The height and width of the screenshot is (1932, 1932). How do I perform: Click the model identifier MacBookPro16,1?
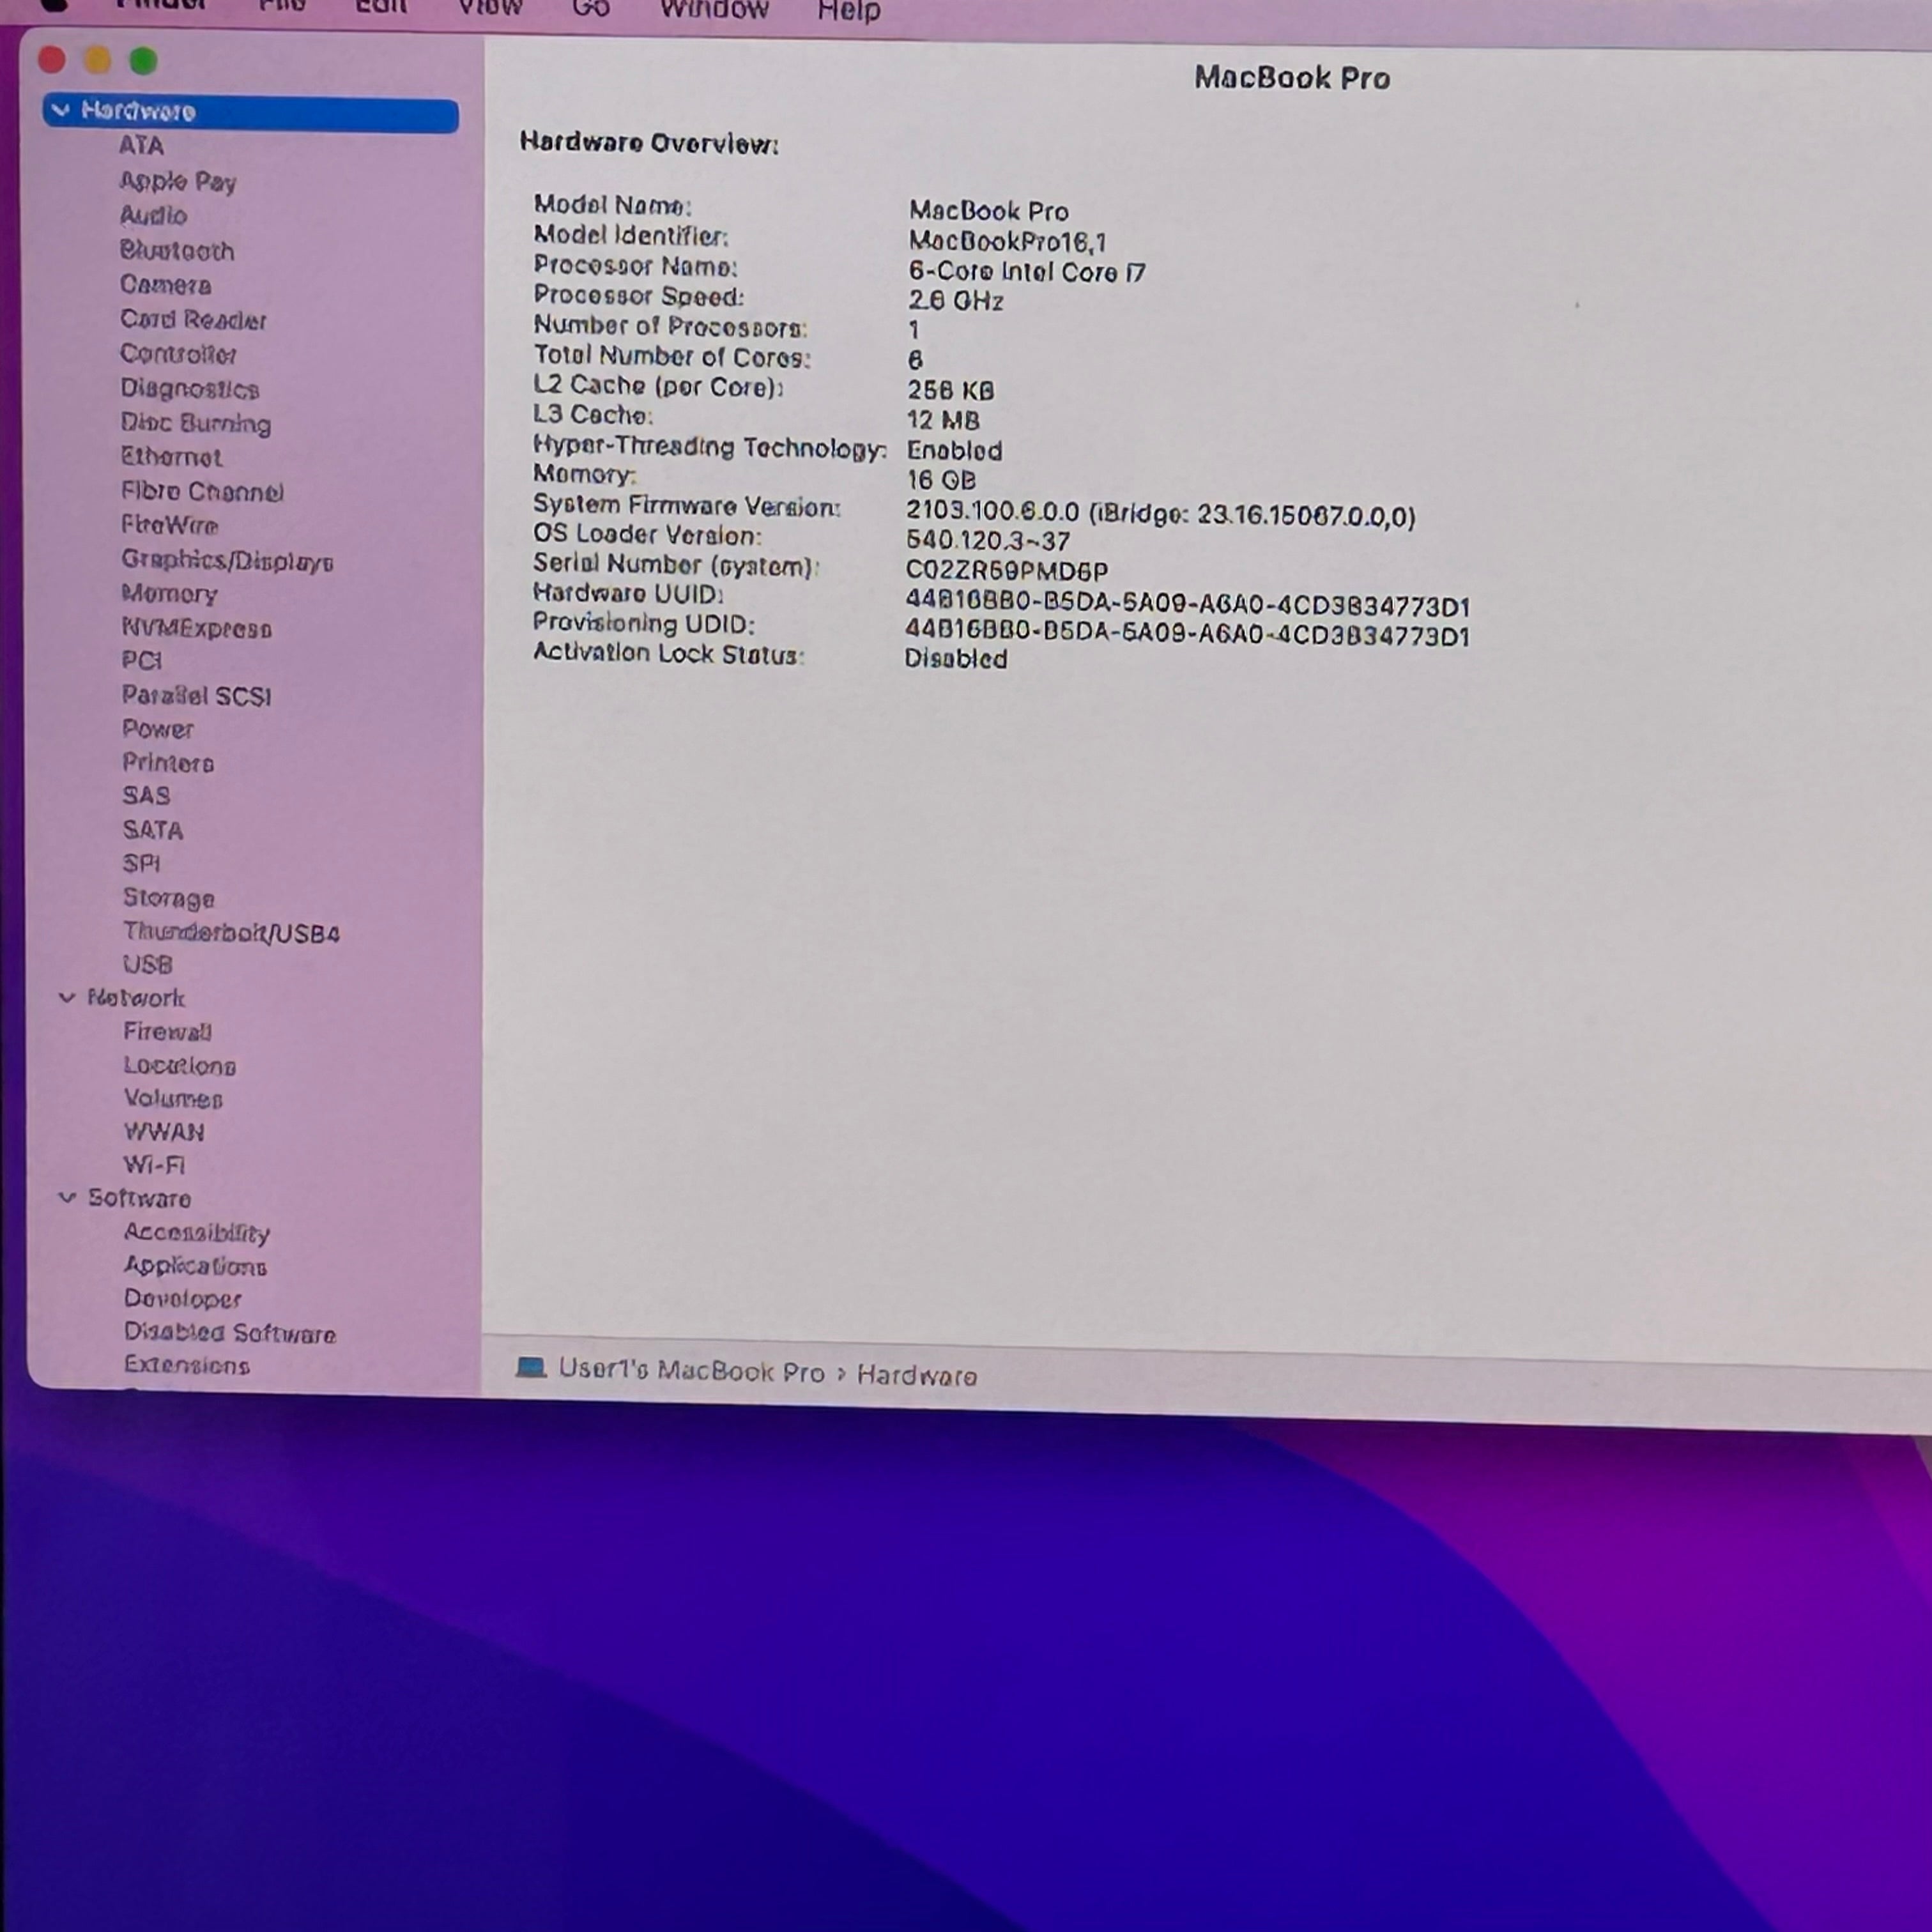(x=1007, y=241)
